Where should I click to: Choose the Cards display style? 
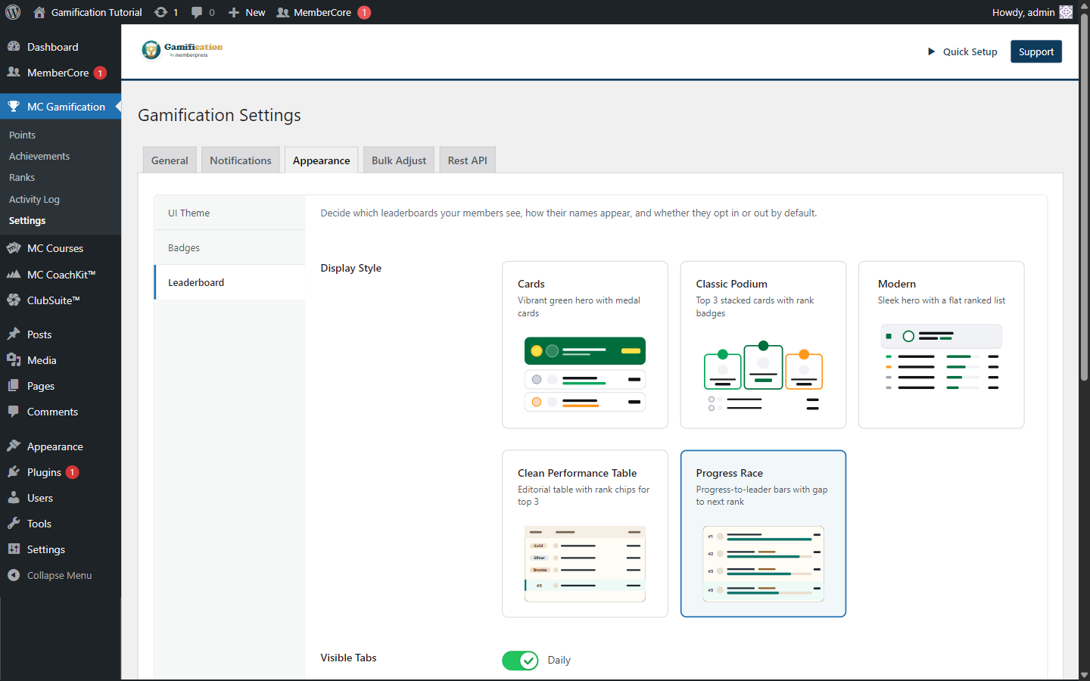(x=585, y=345)
